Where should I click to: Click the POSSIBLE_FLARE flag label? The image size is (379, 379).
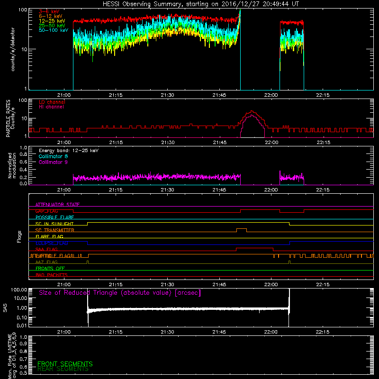54,217
